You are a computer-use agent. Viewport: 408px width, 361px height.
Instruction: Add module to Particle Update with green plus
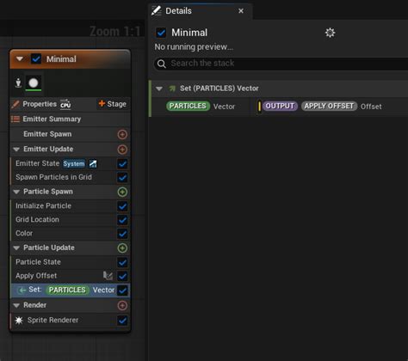122,248
